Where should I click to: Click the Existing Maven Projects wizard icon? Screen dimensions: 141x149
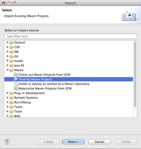point(16,79)
